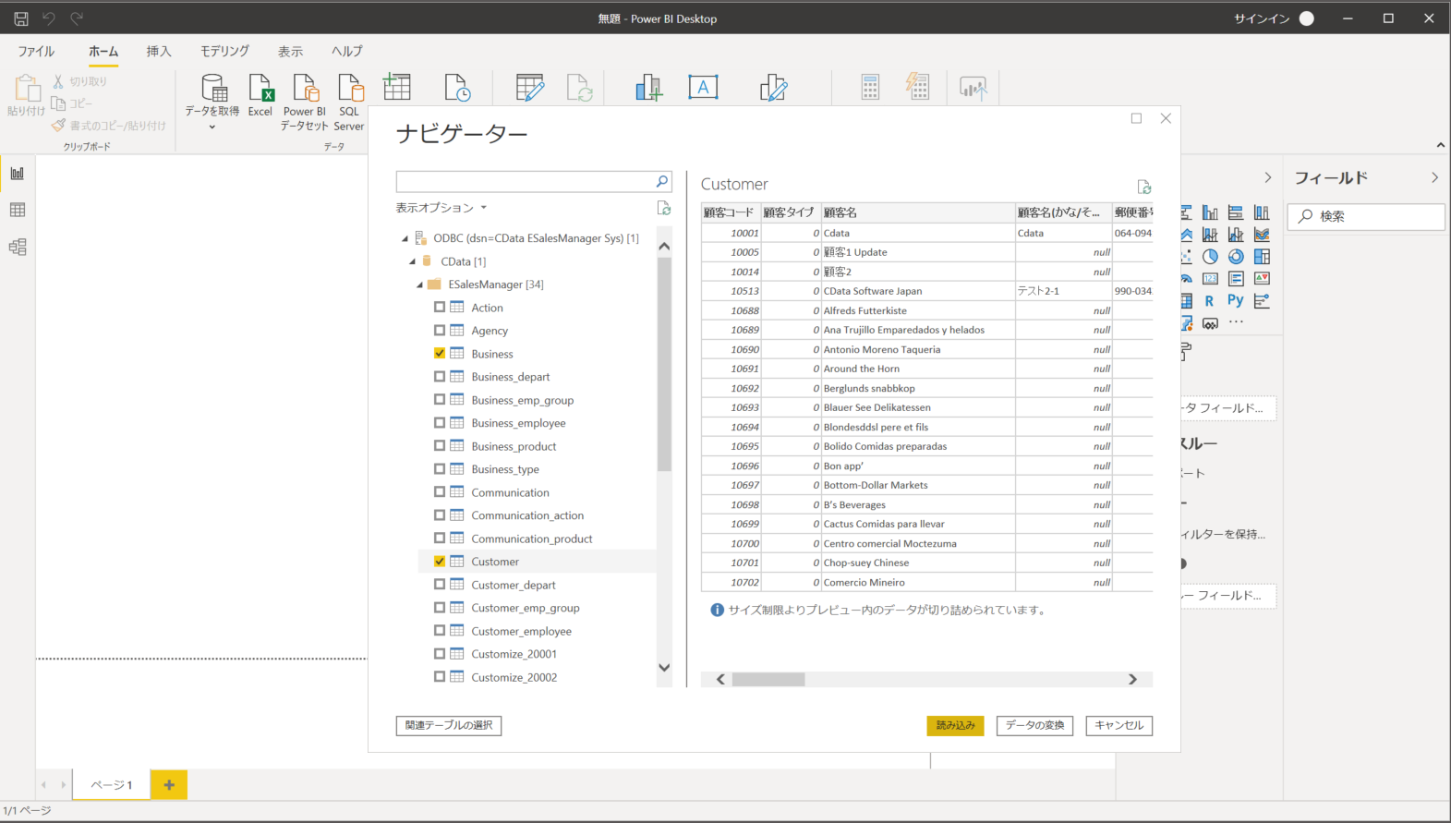Click the Get Data icon in the ribbon
The width and height of the screenshot is (1451, 823).
213,88
